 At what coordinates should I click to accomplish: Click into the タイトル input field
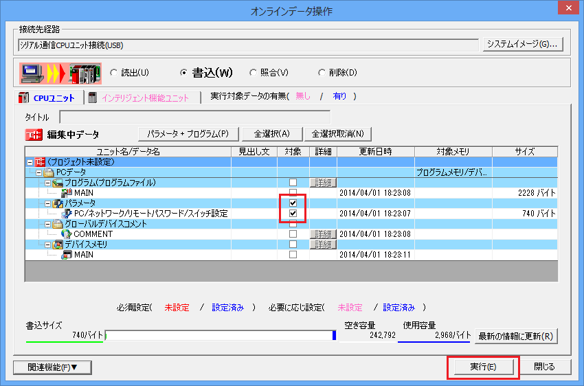(194, 117)
